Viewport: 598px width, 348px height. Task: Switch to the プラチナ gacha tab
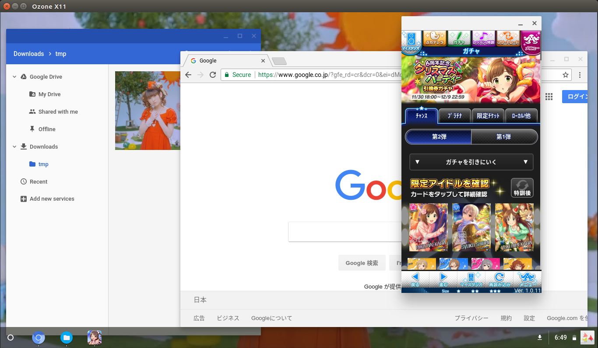coord(454,116)
